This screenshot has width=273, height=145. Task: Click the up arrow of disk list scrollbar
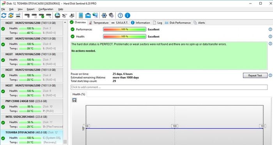65,23
